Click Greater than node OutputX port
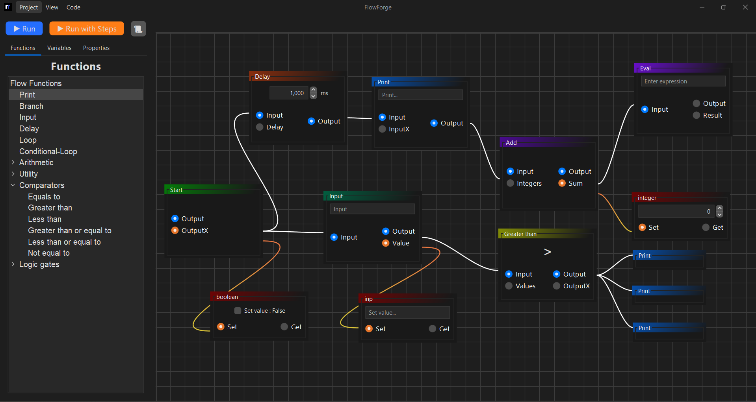The height and width of the screenshot is (402, 756). 556,286
